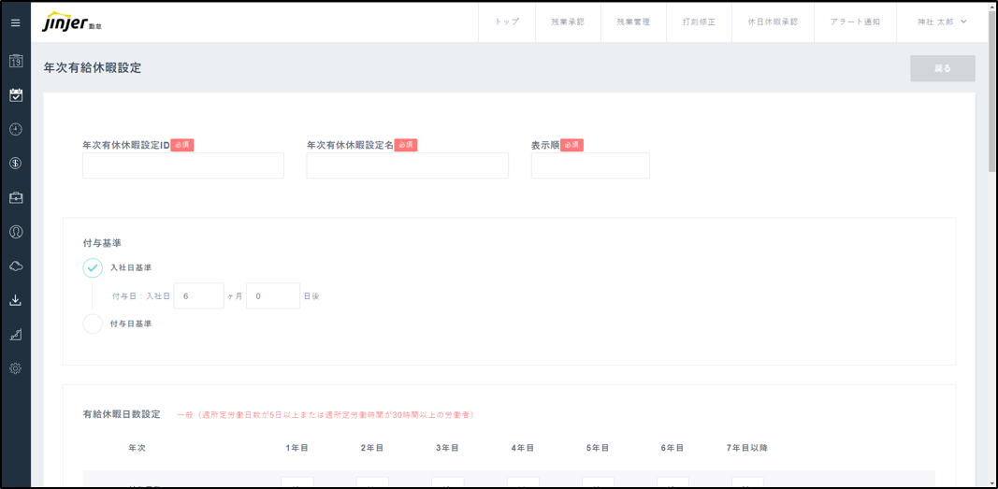Click the cloud icon in the sidebar

tap(15, 266)
